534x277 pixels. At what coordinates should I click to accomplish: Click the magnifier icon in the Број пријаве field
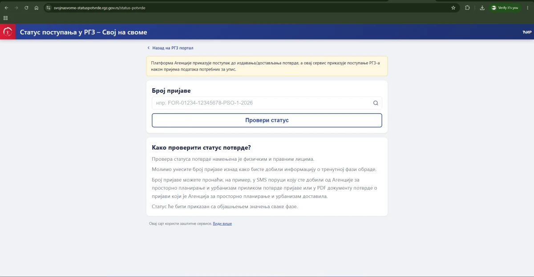tap(376, 103)
